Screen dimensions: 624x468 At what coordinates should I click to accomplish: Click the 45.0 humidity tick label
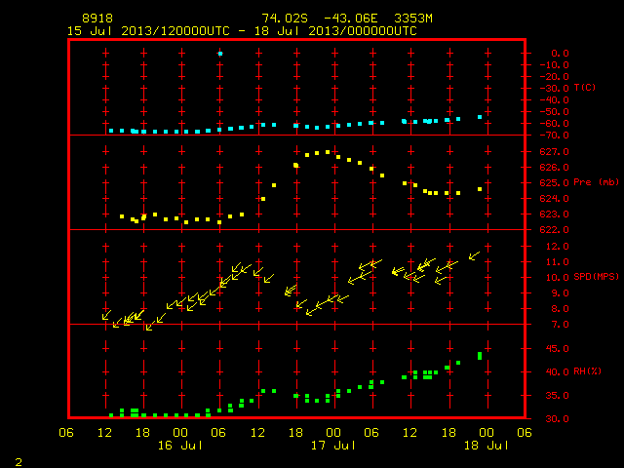click(x=557, y=349)
